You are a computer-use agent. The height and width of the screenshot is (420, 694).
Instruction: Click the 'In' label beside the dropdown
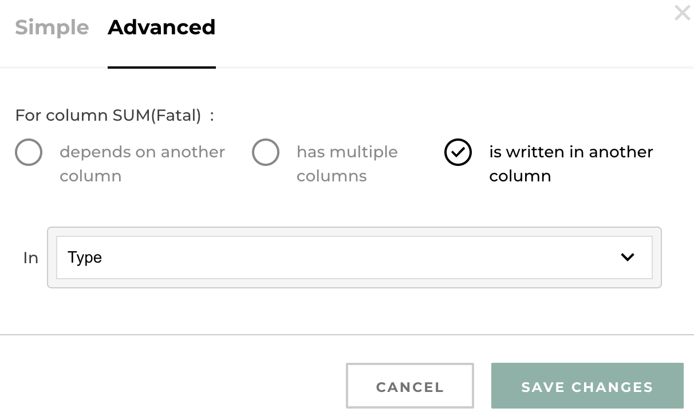(x=30, y=258)
